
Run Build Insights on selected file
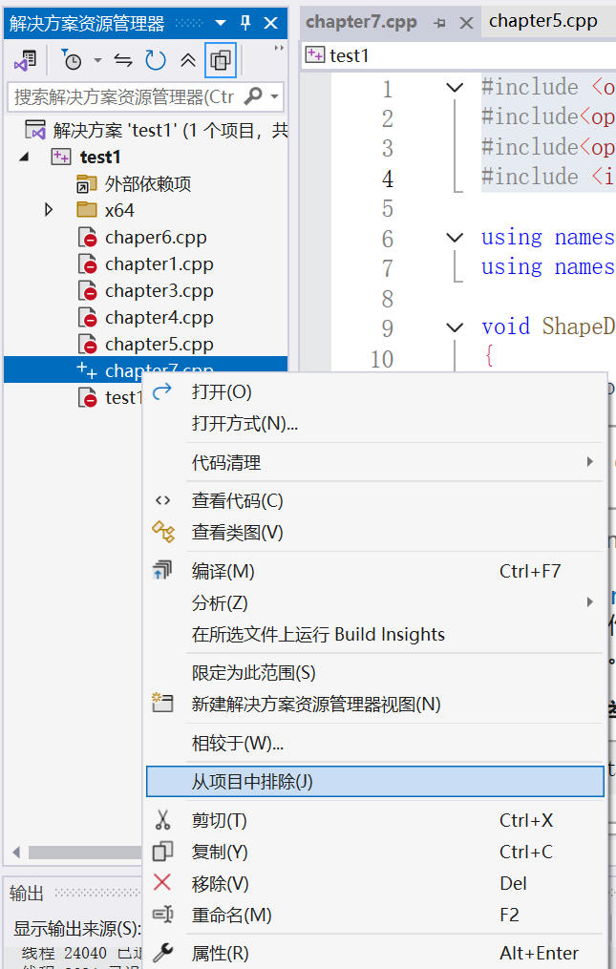[x=374, y=634]
